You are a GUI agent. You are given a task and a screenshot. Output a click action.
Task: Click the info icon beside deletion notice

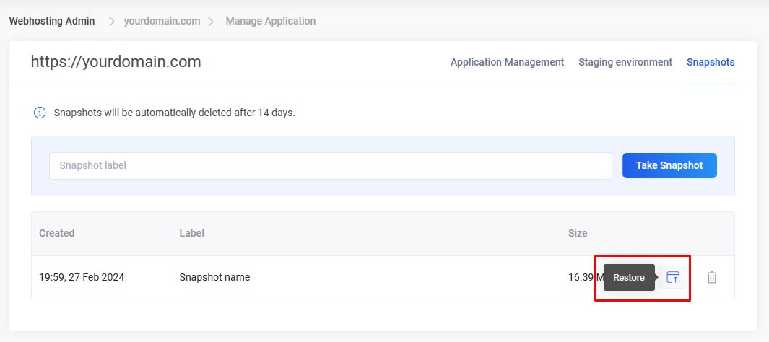tap(40, 113)
